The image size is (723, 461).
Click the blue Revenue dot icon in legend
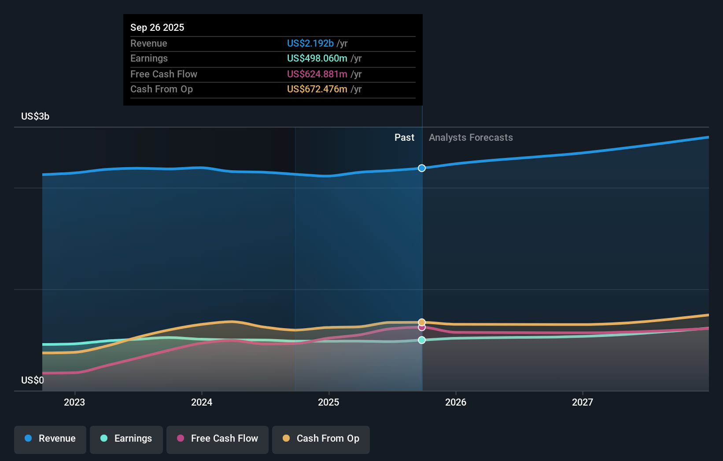(28, 439)
